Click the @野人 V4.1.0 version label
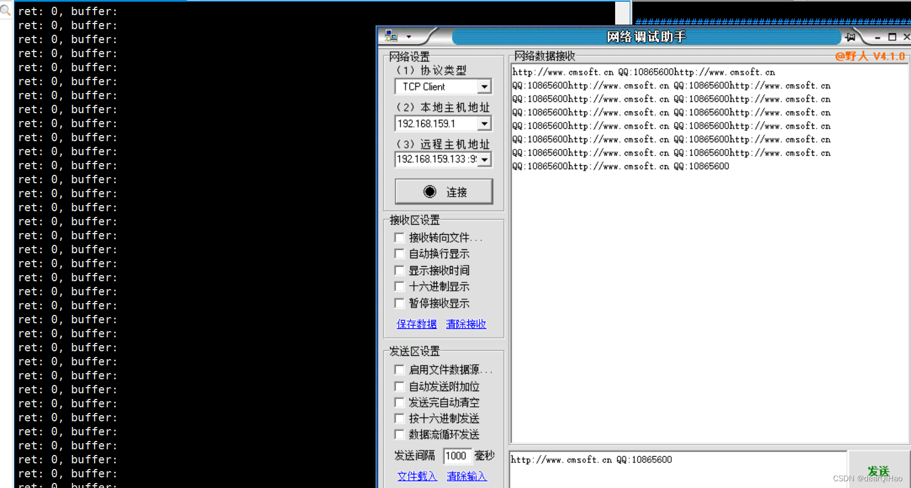 pos(870,56)
